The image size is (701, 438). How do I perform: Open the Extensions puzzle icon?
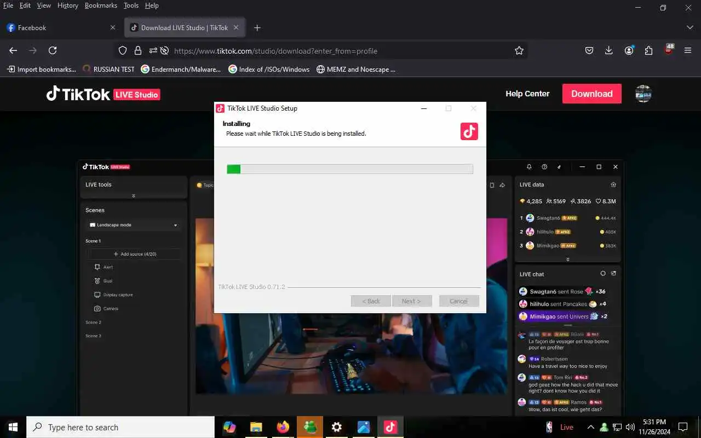[648, 50]
